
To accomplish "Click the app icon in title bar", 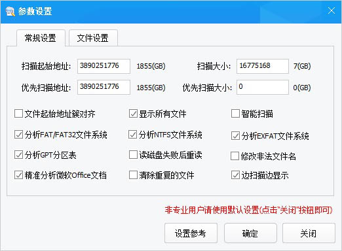I will 10,11.
